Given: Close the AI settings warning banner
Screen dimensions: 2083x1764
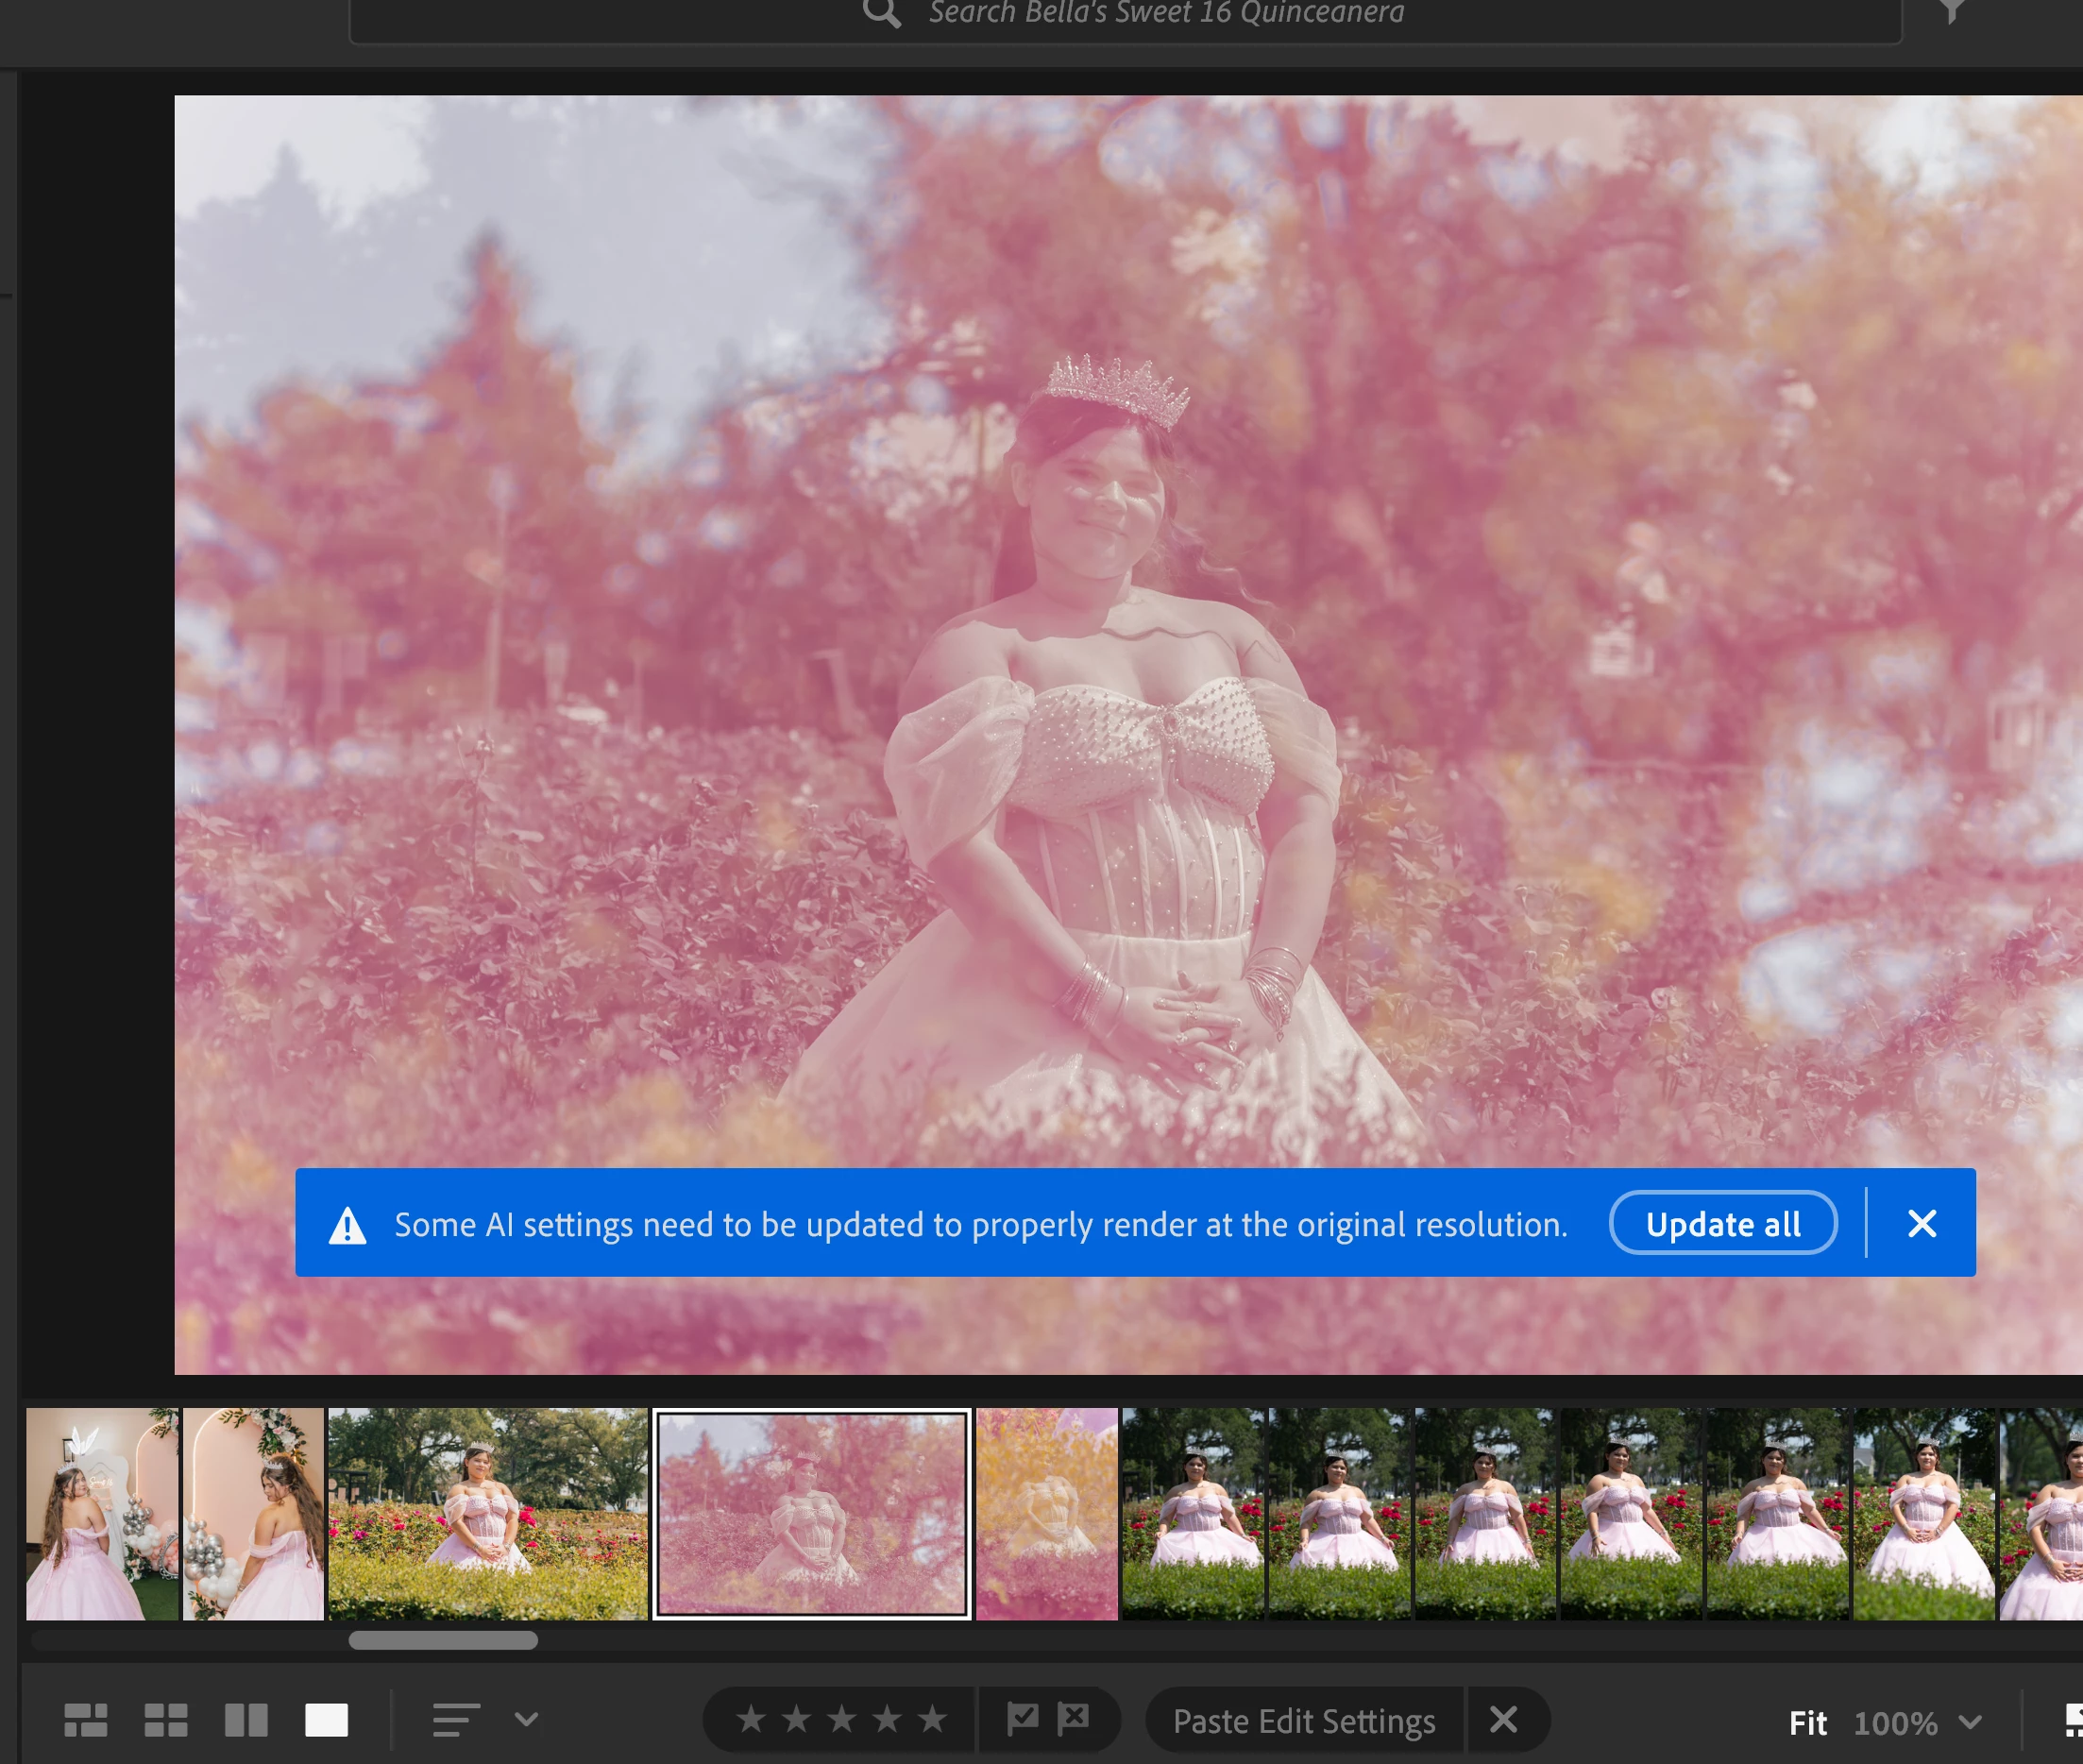Looking at the screenshot, I should (1921, 1223).
